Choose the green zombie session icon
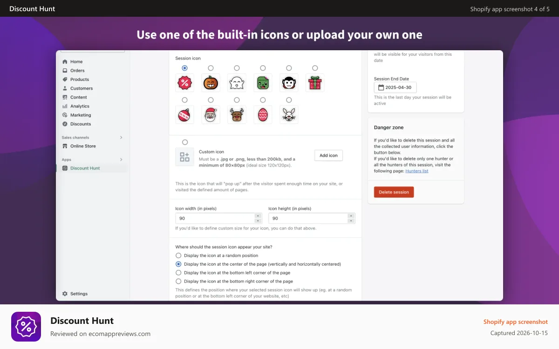Viewport: 559px width, 349px height. tap(263, 83)
